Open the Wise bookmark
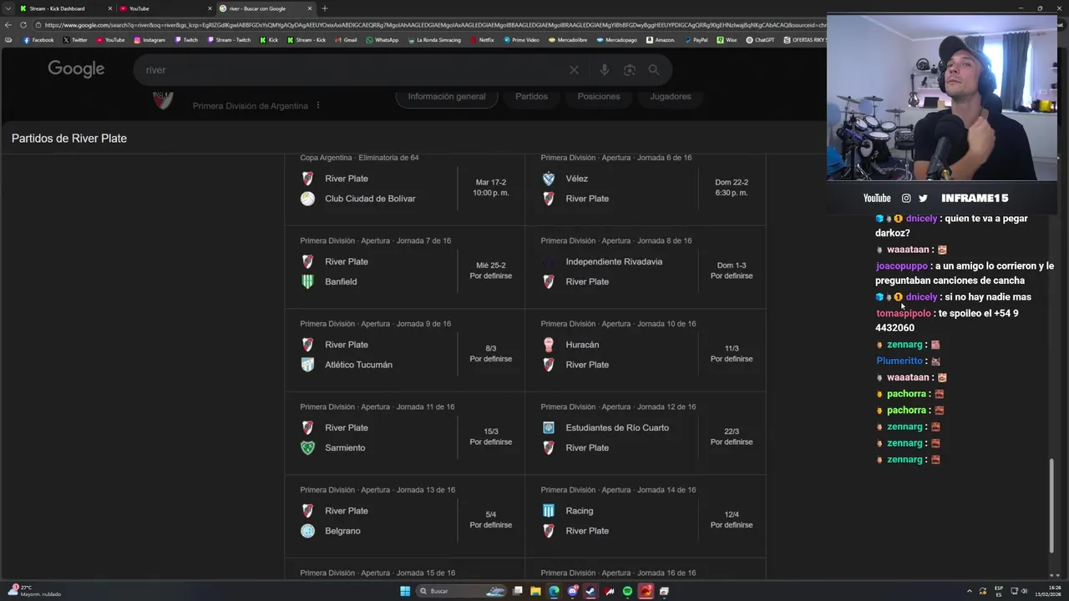This screenshot has height=601, width=1069. [x=727, y=40]
